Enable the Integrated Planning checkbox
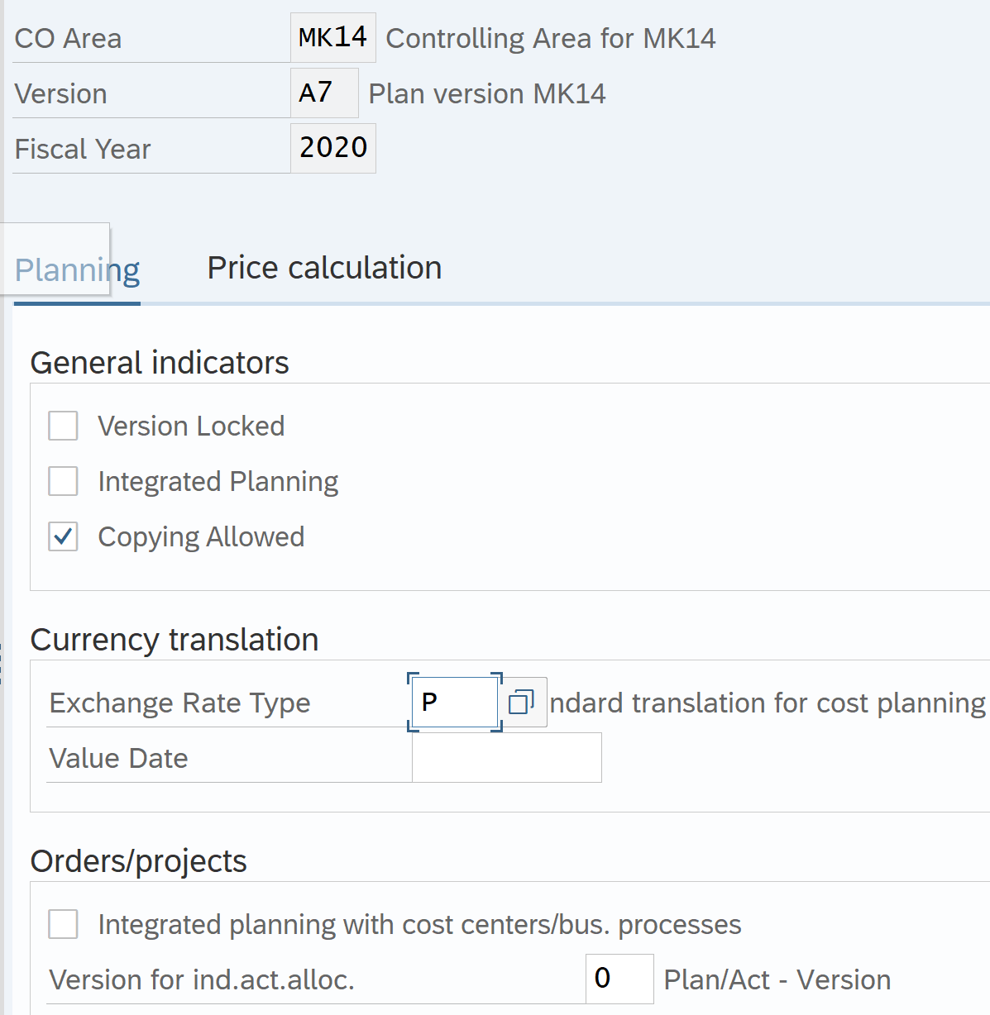The image size is (990, 1015). click(x=63, y=481)
